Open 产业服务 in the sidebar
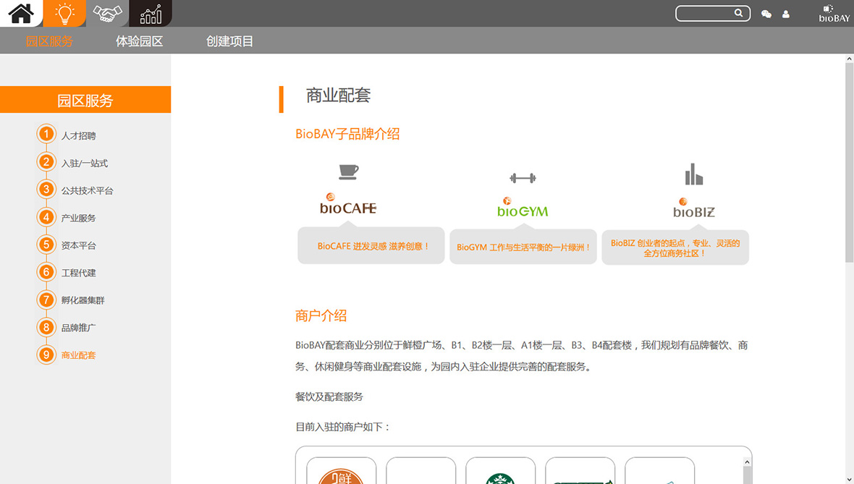The width and height of the screenshot is (854, 484). [x=78, y=218]
